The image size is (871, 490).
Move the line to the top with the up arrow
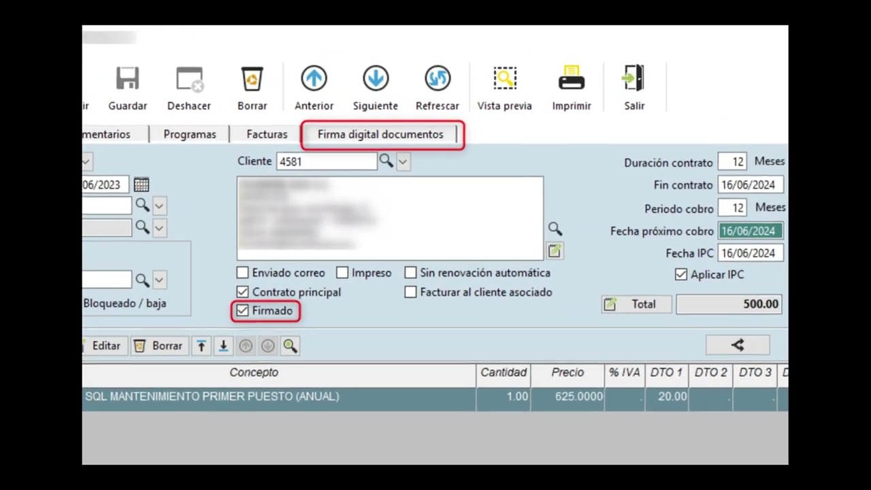coord(201,346)
